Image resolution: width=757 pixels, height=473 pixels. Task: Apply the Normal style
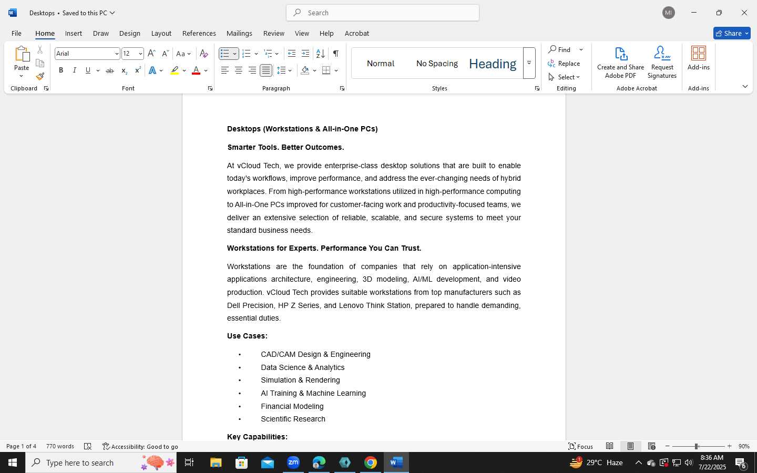click(381, 64)
